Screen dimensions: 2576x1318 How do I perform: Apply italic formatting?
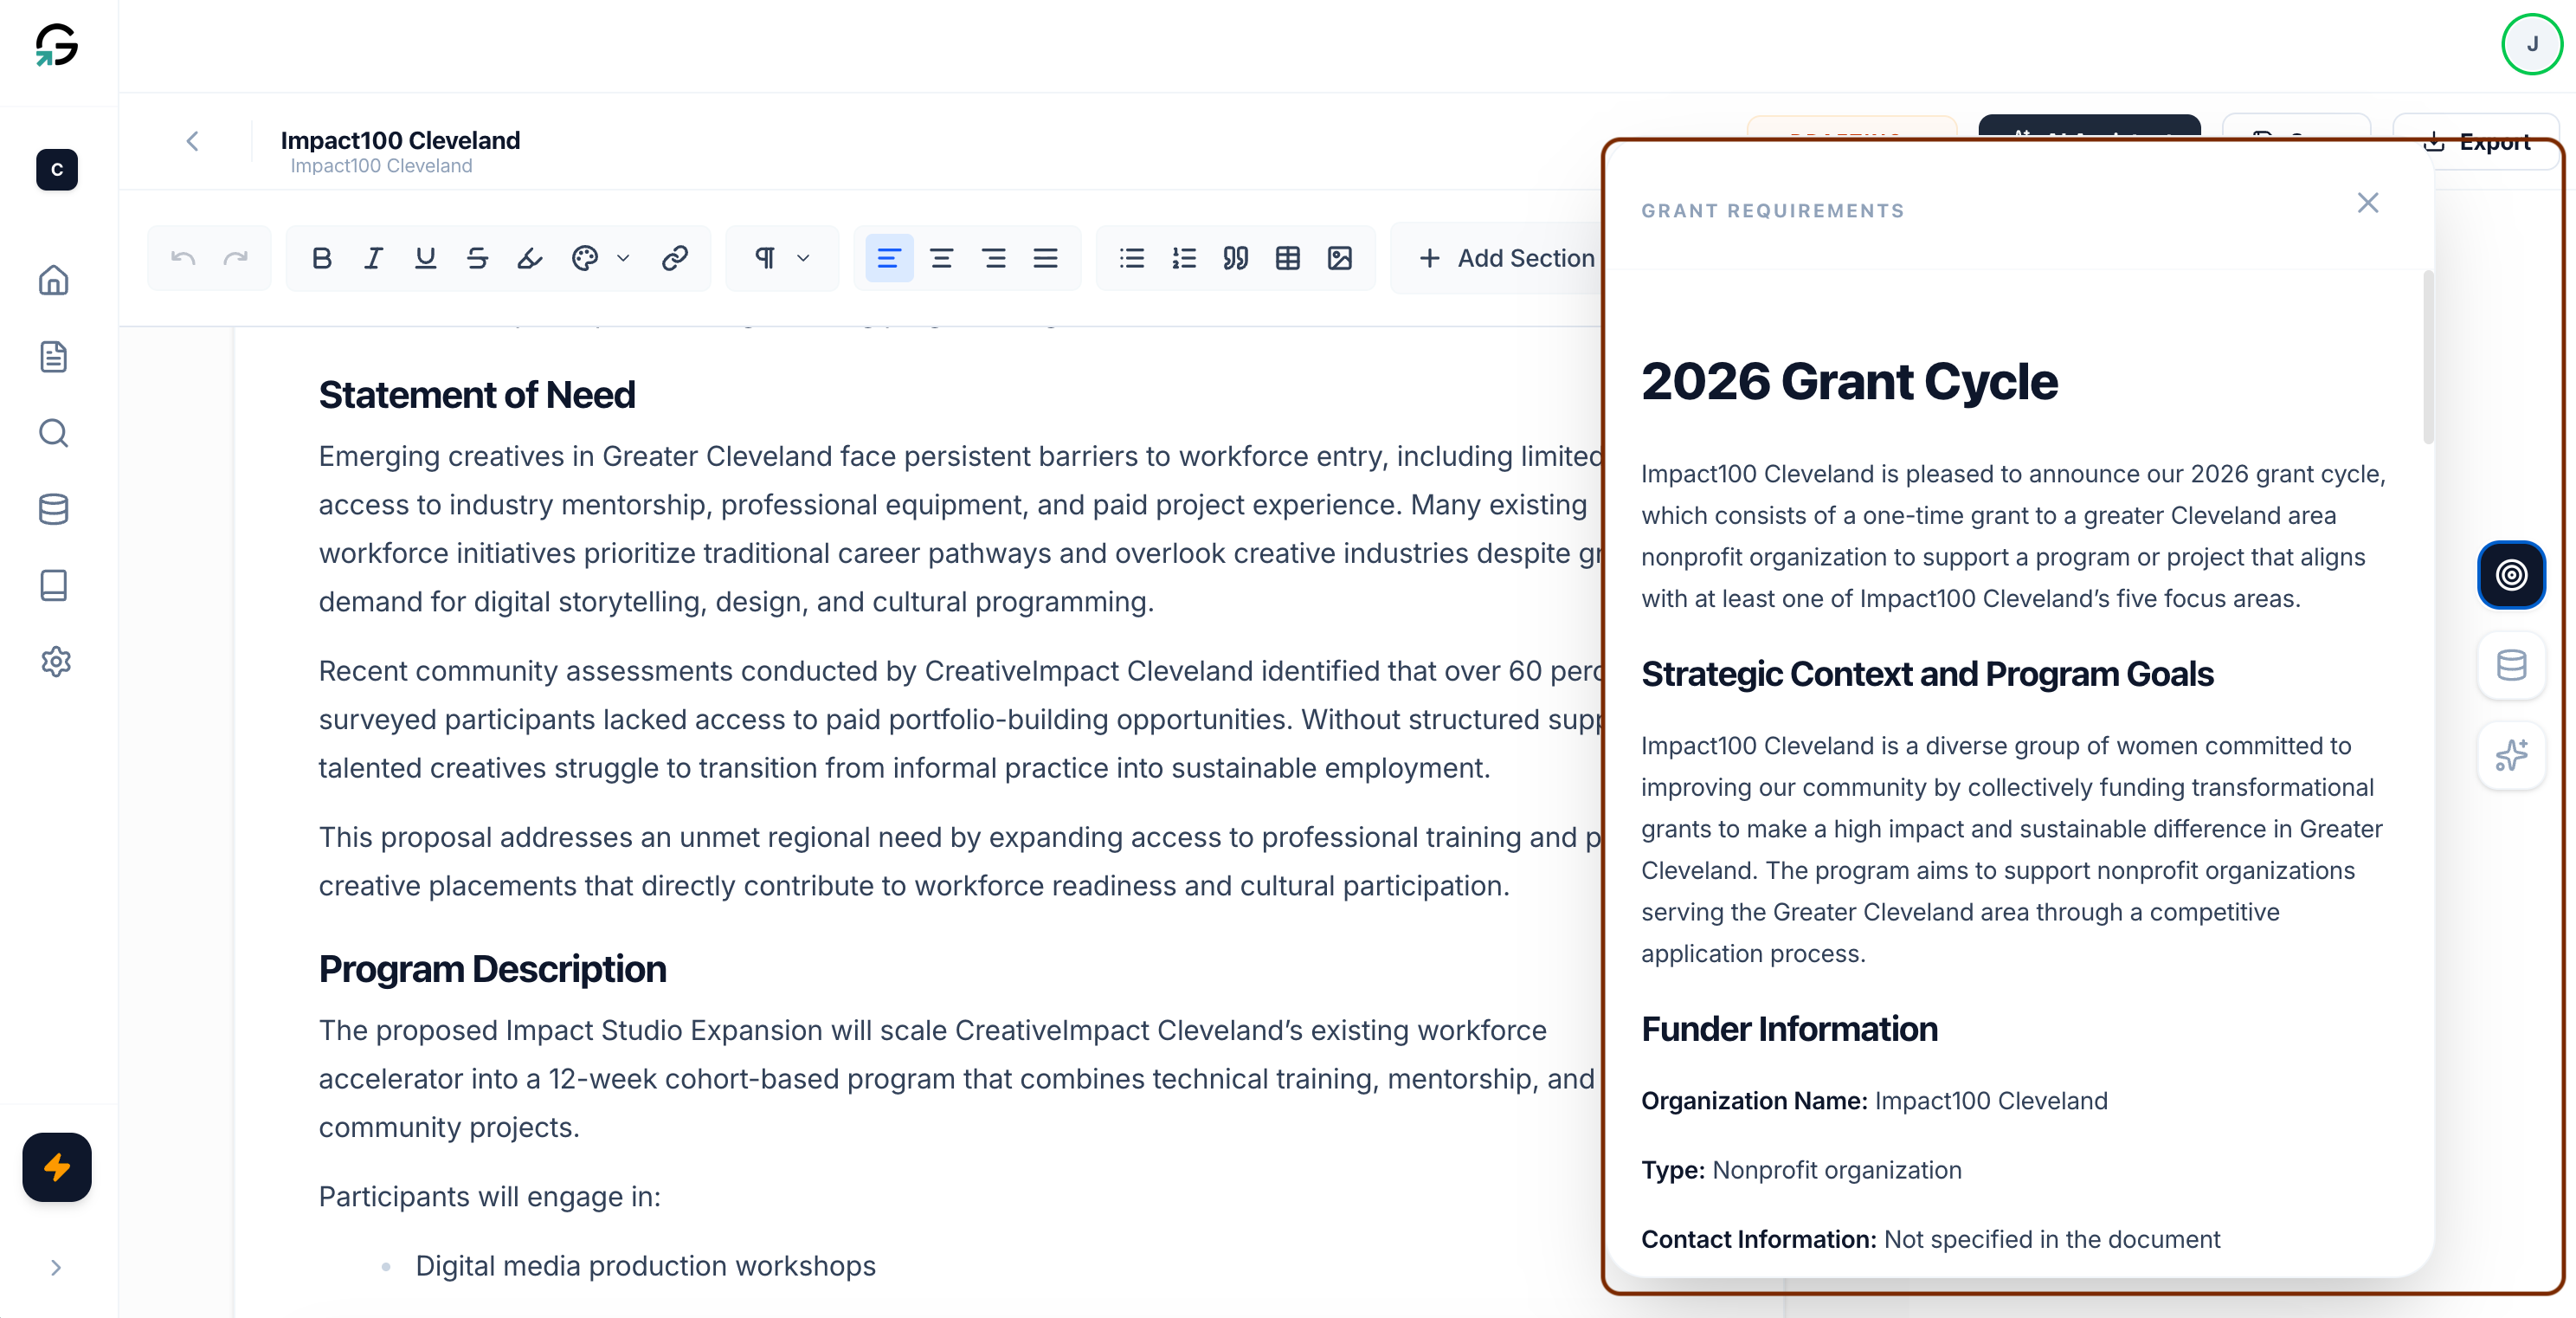[373, 258]
